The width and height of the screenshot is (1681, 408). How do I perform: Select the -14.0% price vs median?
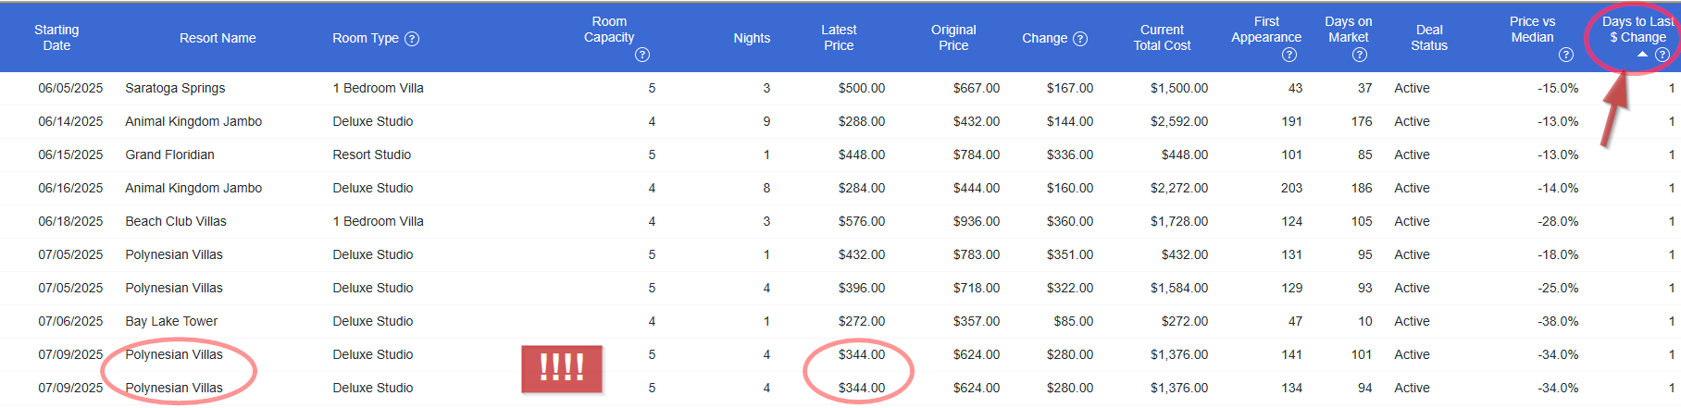click(x=1558, y=189)
